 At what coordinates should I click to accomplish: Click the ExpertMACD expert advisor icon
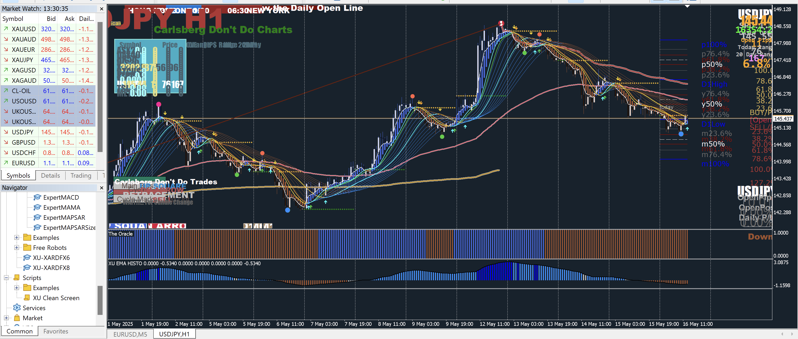pyautogui.click(x=37, y=197)
